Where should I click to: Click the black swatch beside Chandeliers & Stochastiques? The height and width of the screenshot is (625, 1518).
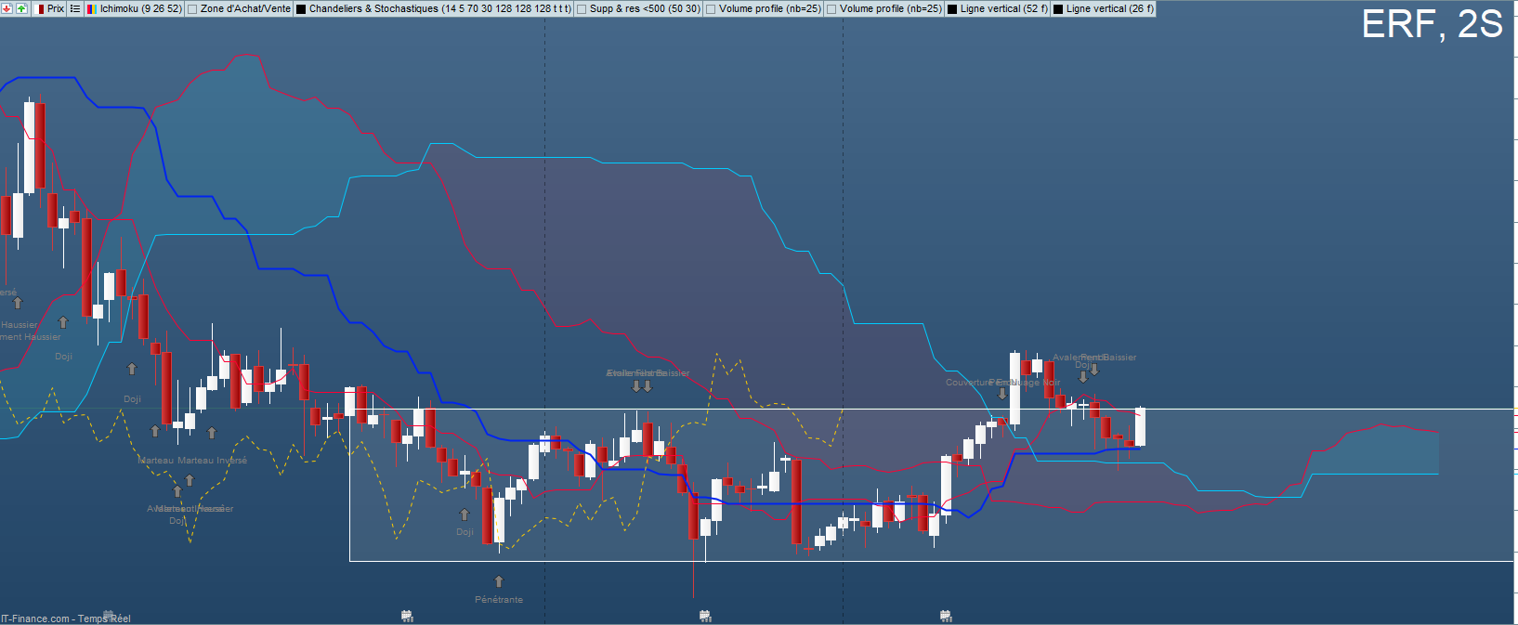click(301, 8)
